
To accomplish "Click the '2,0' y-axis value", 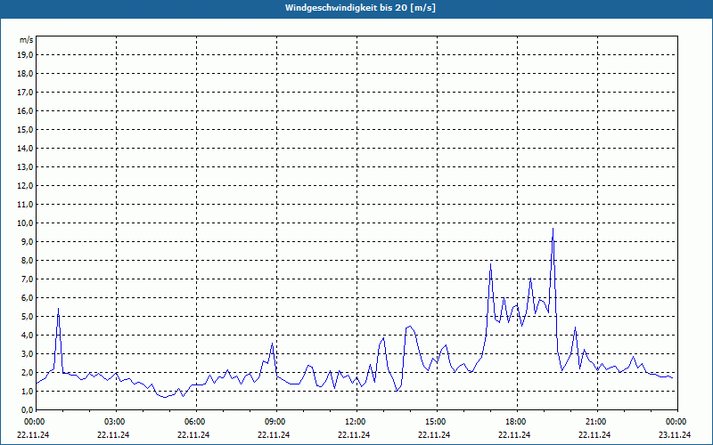I will [x=27, y=372].
